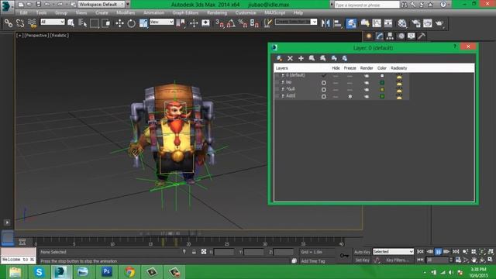Click Add Selected Objects plus icon
This screenshot has width=496, height=279.
(x=301, y=58)
